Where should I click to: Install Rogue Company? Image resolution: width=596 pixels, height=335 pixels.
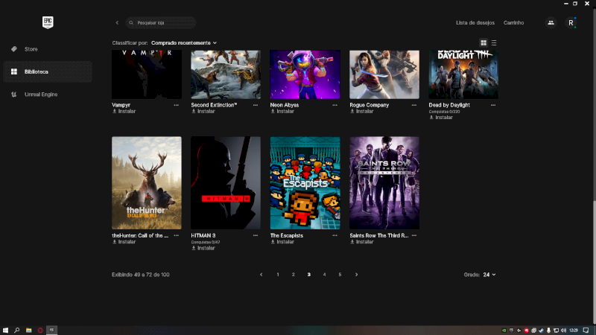point(361,111)
